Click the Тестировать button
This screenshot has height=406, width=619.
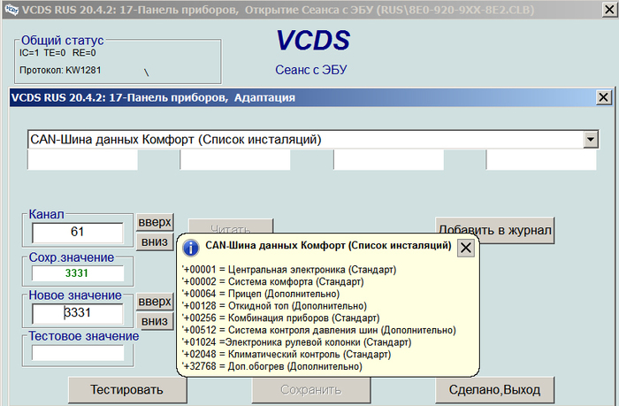[x=127, y=390]
